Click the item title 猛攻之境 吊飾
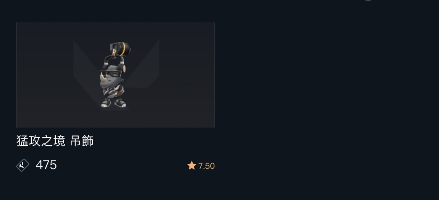Screen dimensions: 439x200 coord(55,141)
